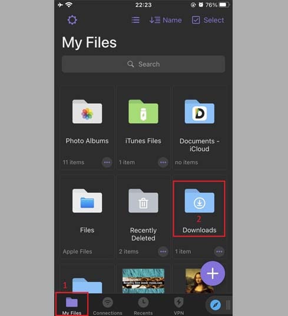Tap the airplane mode icon in status bar

[60, 5]
